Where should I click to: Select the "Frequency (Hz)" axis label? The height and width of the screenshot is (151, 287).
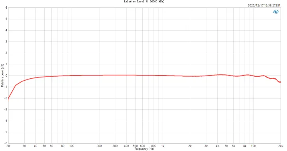pyautogui.click(x=144, y=149)
